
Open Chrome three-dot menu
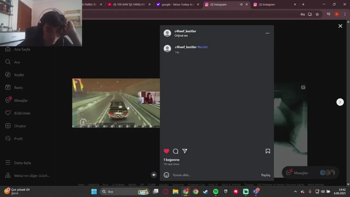coord(345,14)
